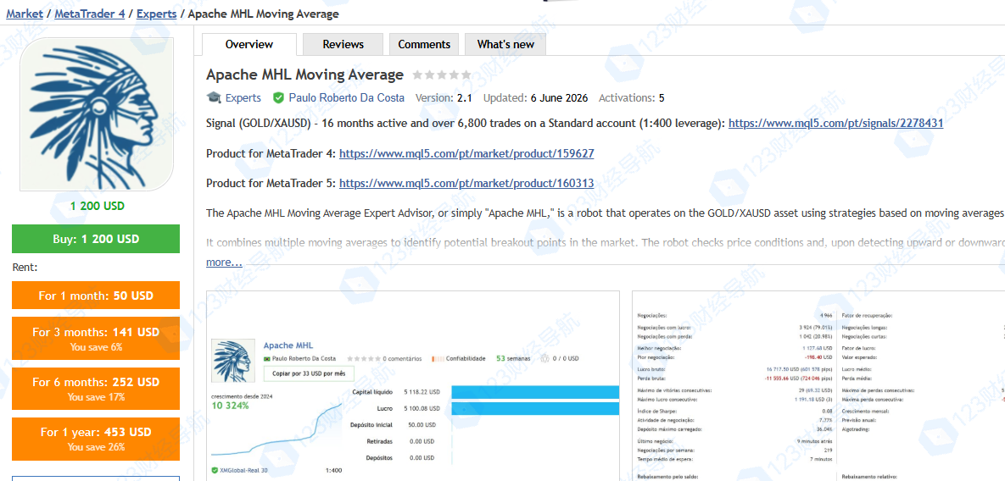1005x481 pixels.
Task: Go to MetaTrader 4 breadcrumb
Action: tap(90, 13)
